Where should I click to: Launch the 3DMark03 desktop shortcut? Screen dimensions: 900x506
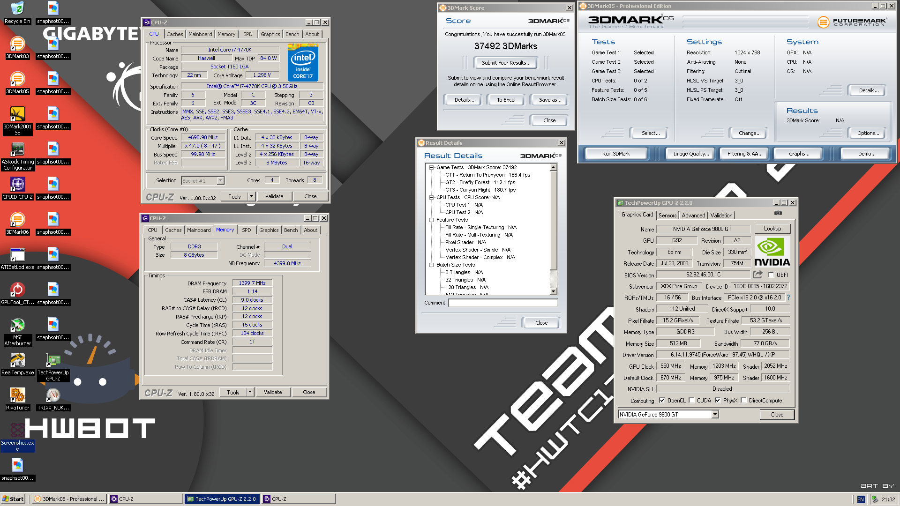click(17, 48)
